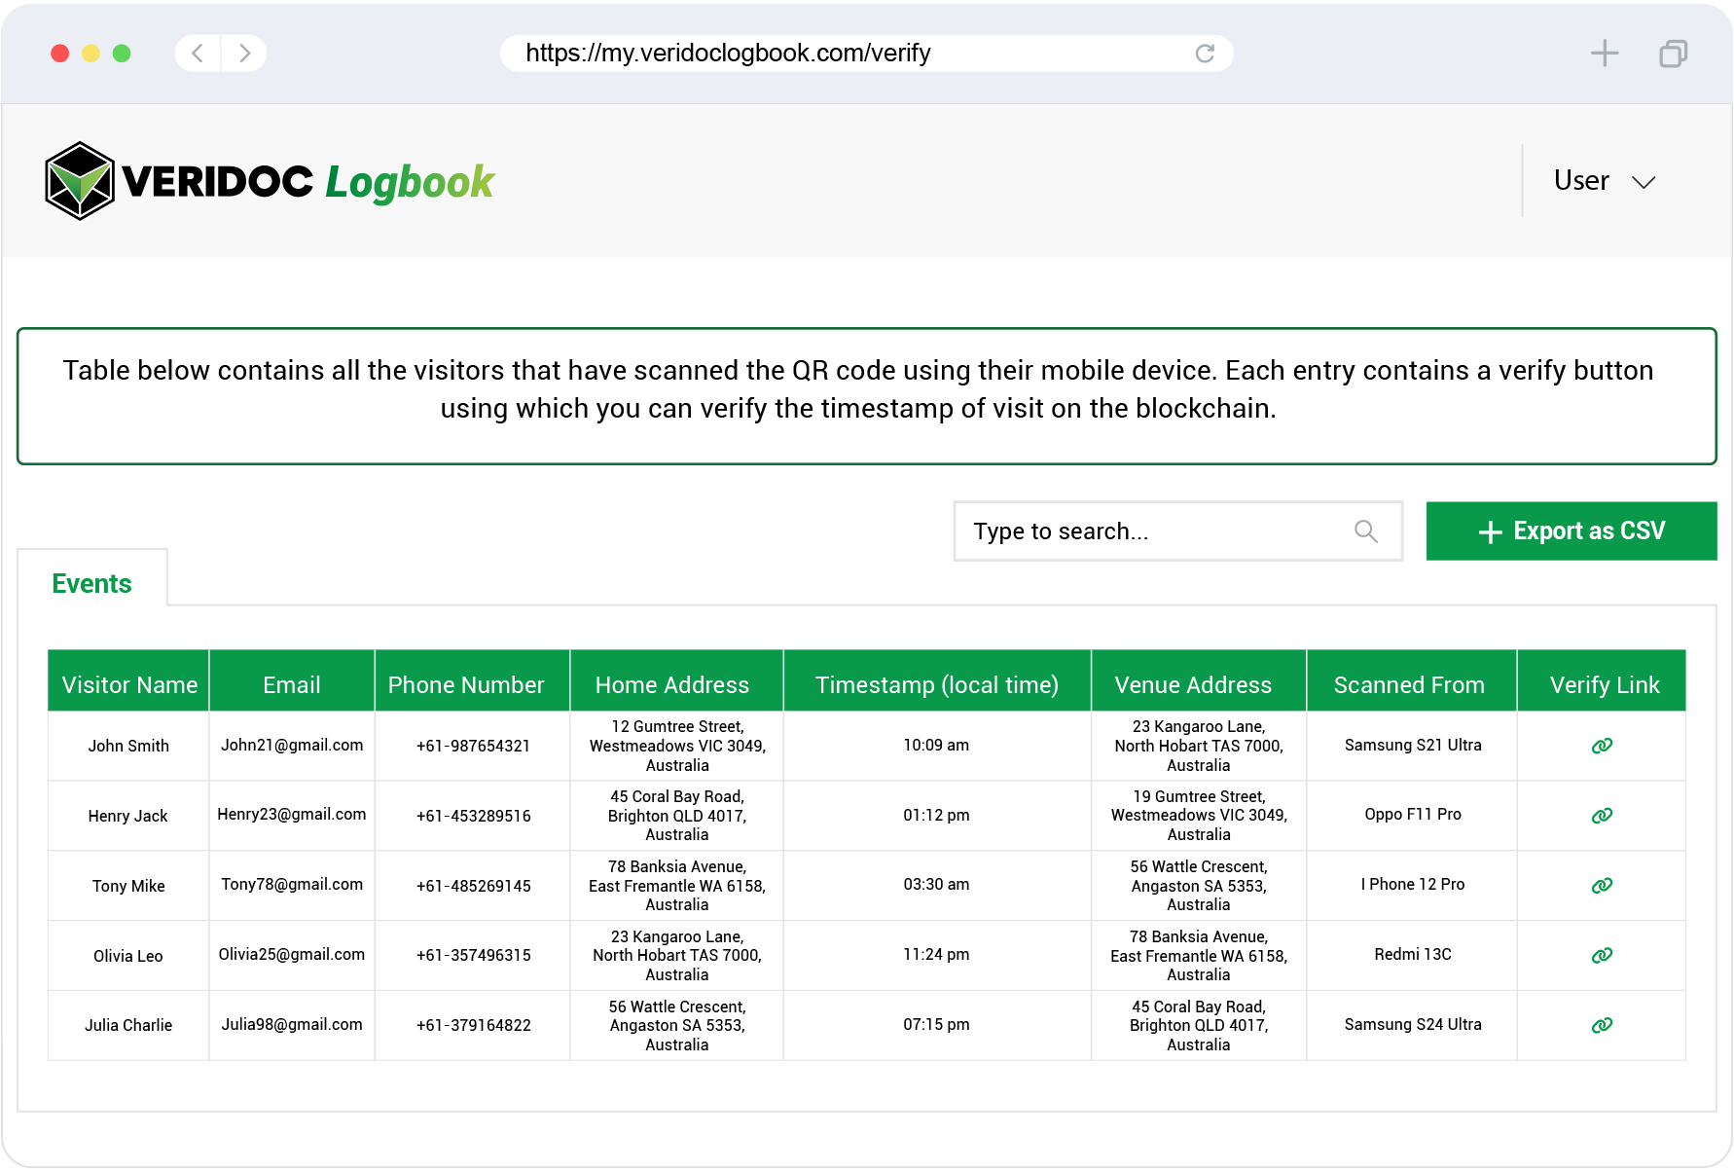
Task: Expand the User dropdown menu
Action: click(1605, 181)
